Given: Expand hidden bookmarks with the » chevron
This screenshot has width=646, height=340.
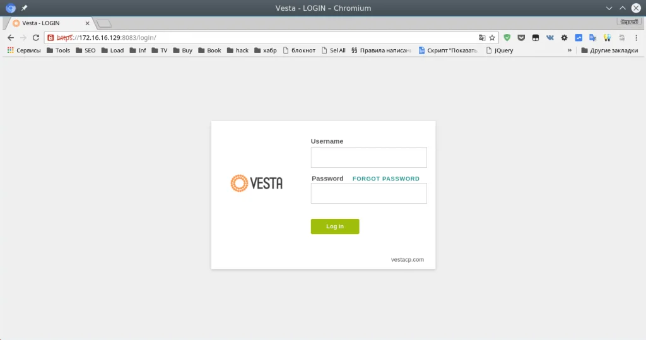Looking at the screenshot, I should pyautogui.click(x=570, y=50).
